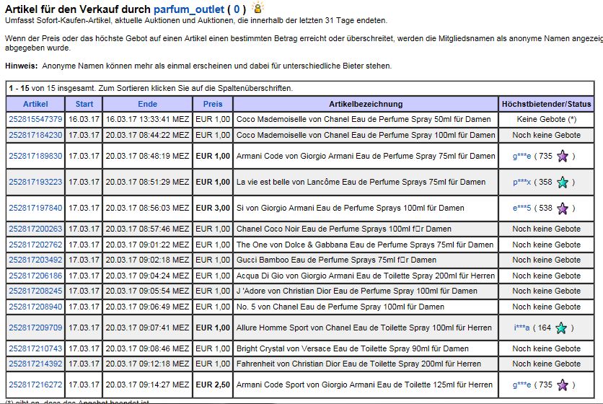
Task: Click end time '20.03.17 08:56:03 MEZ'
Action: (x=147, y=208)
